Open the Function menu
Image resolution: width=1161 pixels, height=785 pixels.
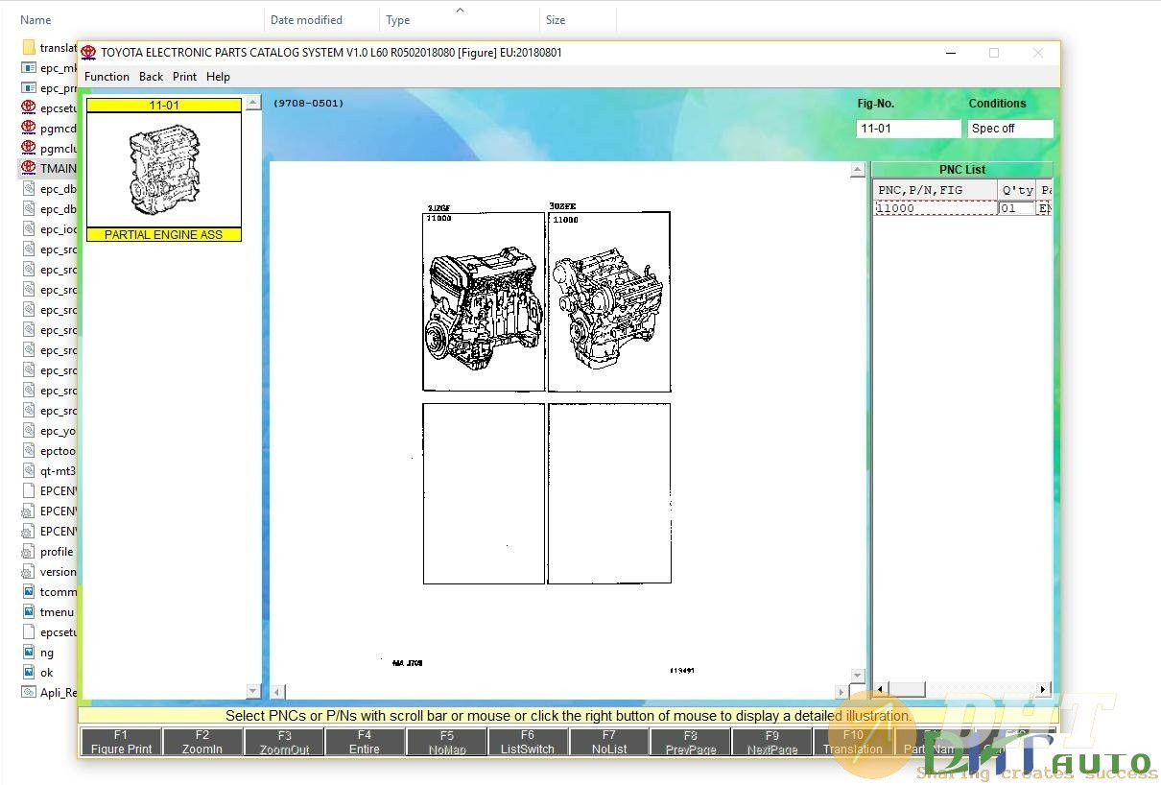click(107, 77)
